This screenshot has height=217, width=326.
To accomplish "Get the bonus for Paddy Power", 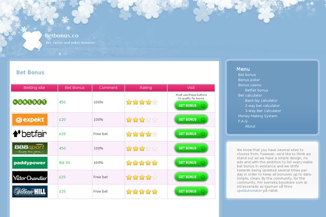I will (191, 162).
